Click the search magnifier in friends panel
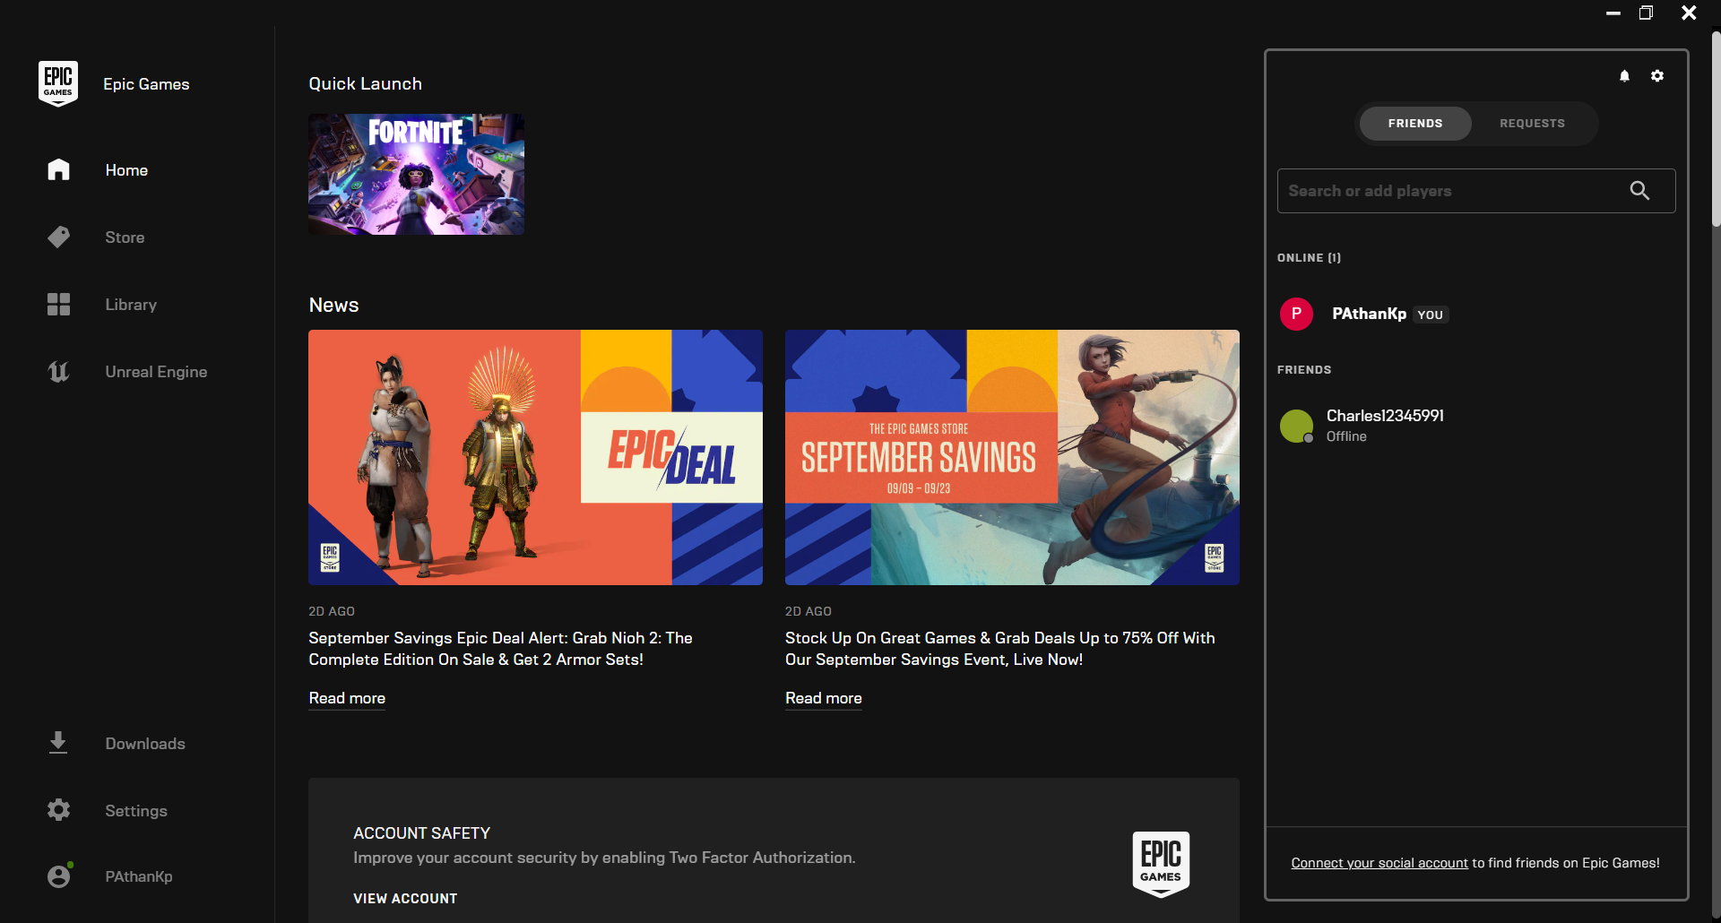The image size is (1721, 923). [x=1640, y=191]
